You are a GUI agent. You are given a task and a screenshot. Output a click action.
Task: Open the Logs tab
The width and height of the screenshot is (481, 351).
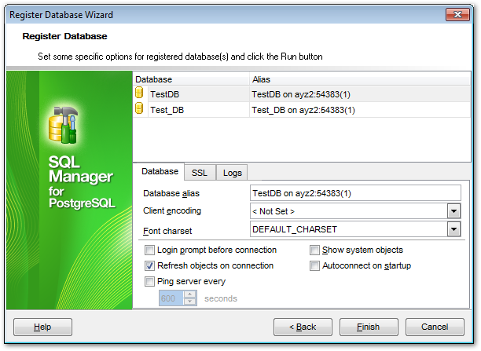pyautogui.click(x=233, y=173)
